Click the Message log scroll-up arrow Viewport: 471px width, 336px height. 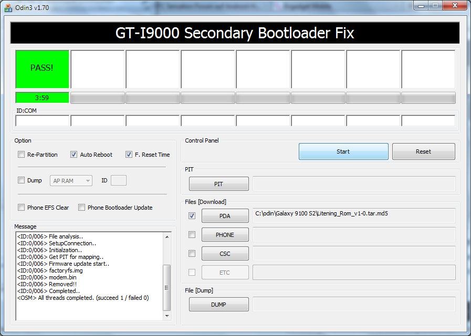(167, 237)
